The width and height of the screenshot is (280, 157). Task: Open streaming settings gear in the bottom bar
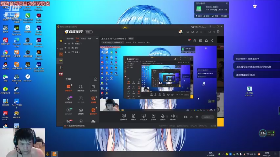(x=197, y=117)
